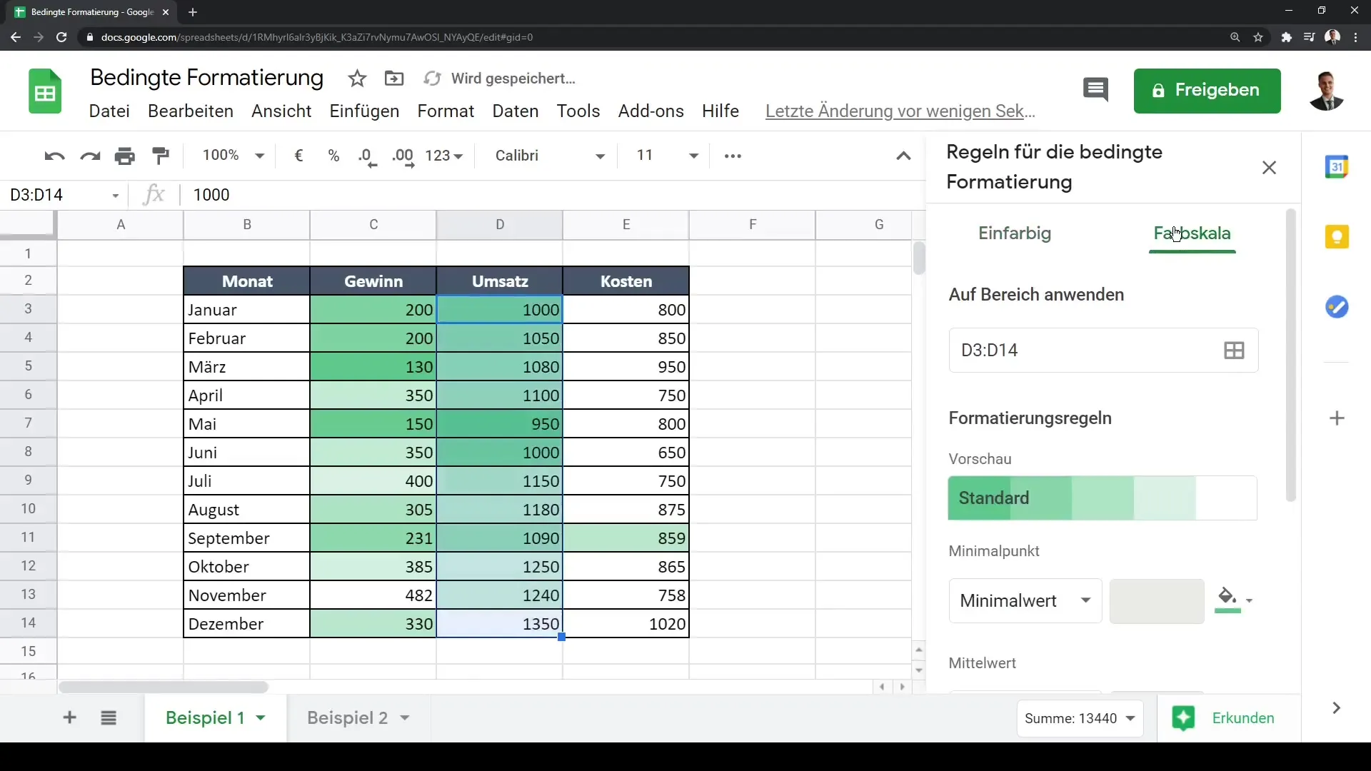
Task: Open the Einfügen menu
Action: [x=364, y=111]
